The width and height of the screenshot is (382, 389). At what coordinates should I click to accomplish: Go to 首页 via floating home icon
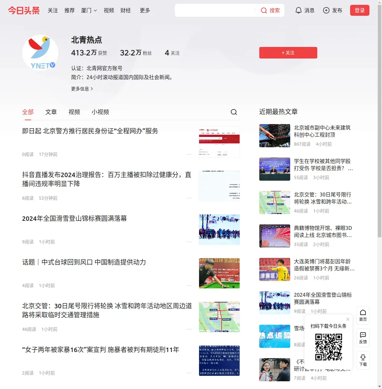pos(363,315)
